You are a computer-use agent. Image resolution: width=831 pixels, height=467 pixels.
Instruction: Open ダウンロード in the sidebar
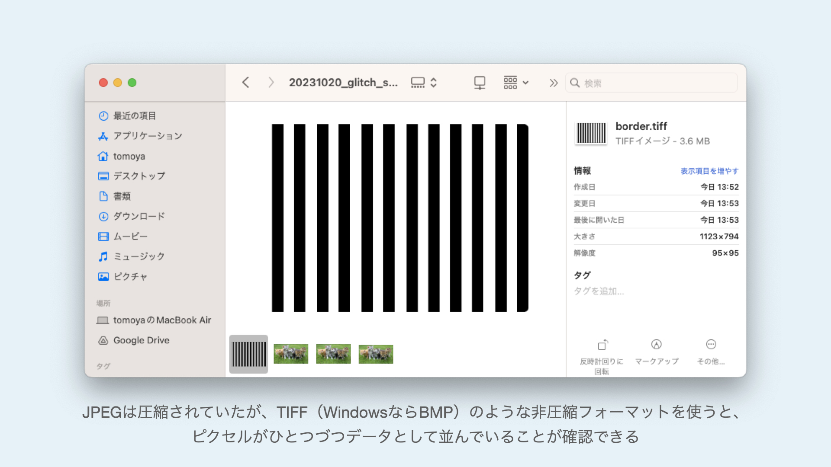138,216
